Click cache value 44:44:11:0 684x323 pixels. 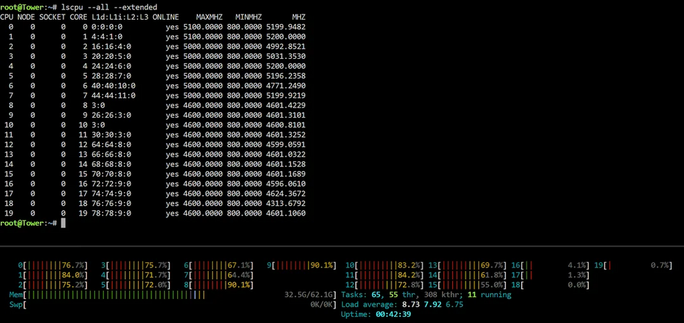[x=114, y=96]
